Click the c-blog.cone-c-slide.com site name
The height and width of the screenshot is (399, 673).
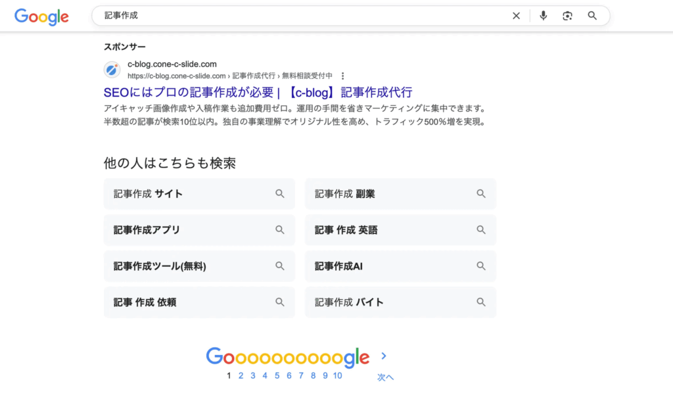(172, 64)
